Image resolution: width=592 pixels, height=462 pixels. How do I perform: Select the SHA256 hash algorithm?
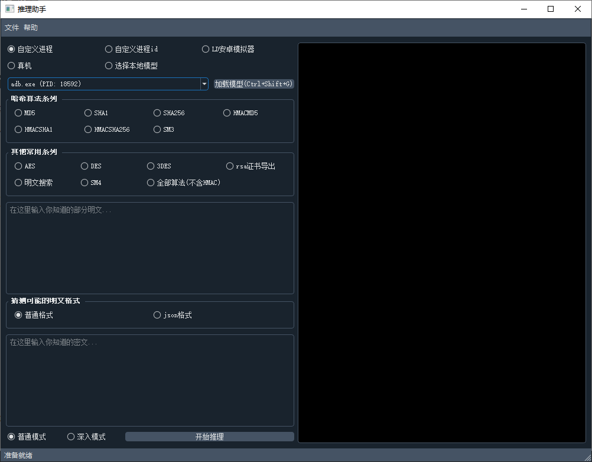tap(169, 113)
